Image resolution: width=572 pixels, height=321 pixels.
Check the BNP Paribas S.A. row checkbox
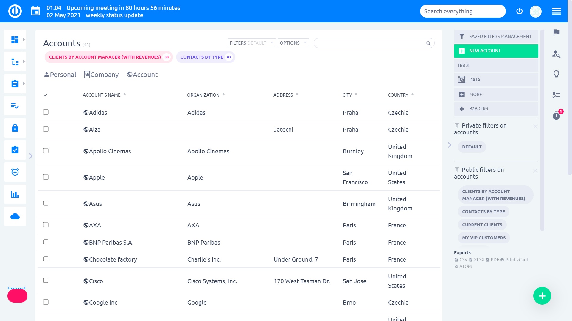[x=46, y=242]
